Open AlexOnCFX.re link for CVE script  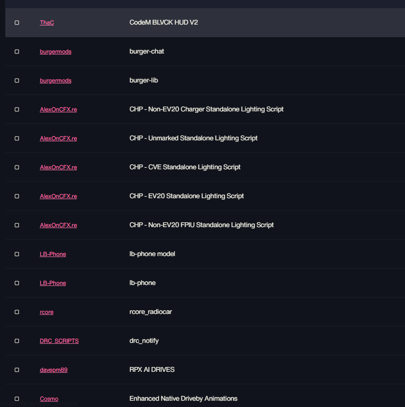58,167
